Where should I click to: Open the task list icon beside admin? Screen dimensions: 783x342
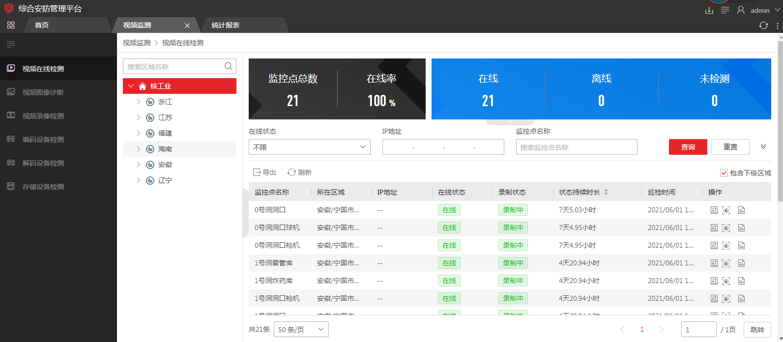pyautogui.click(x=725, y=10)
